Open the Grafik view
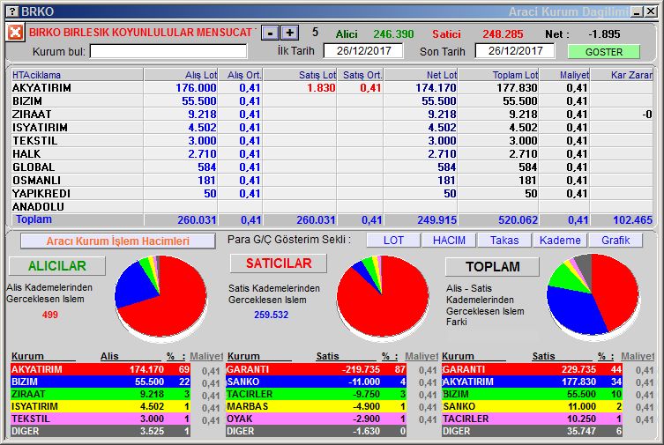This screenshot has width=664, height=445. [x=616, y=241]
